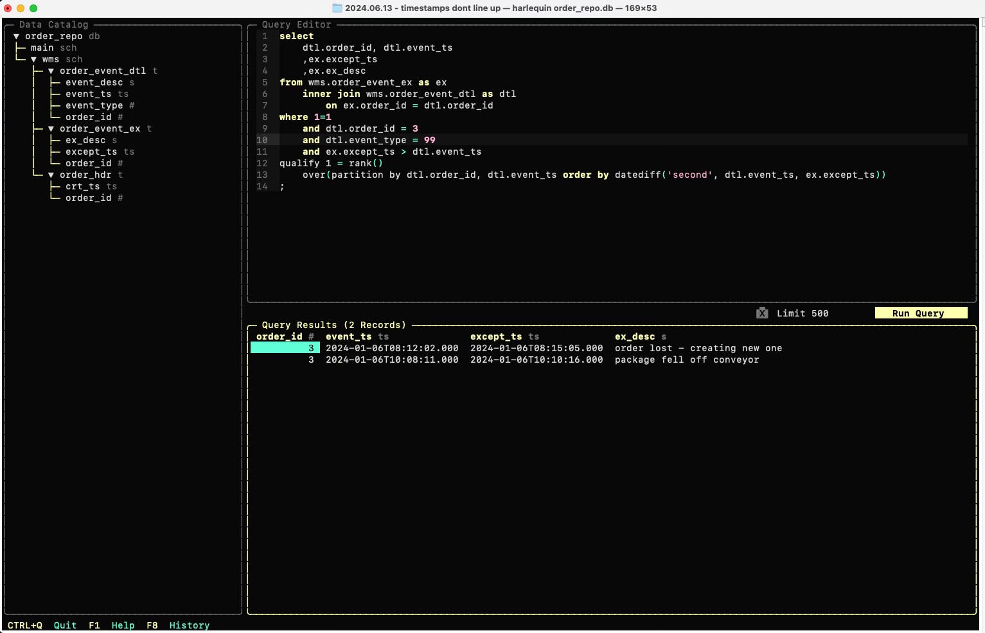Collapse the order_hdr table node
985x633 pixels.
point(51,175)
